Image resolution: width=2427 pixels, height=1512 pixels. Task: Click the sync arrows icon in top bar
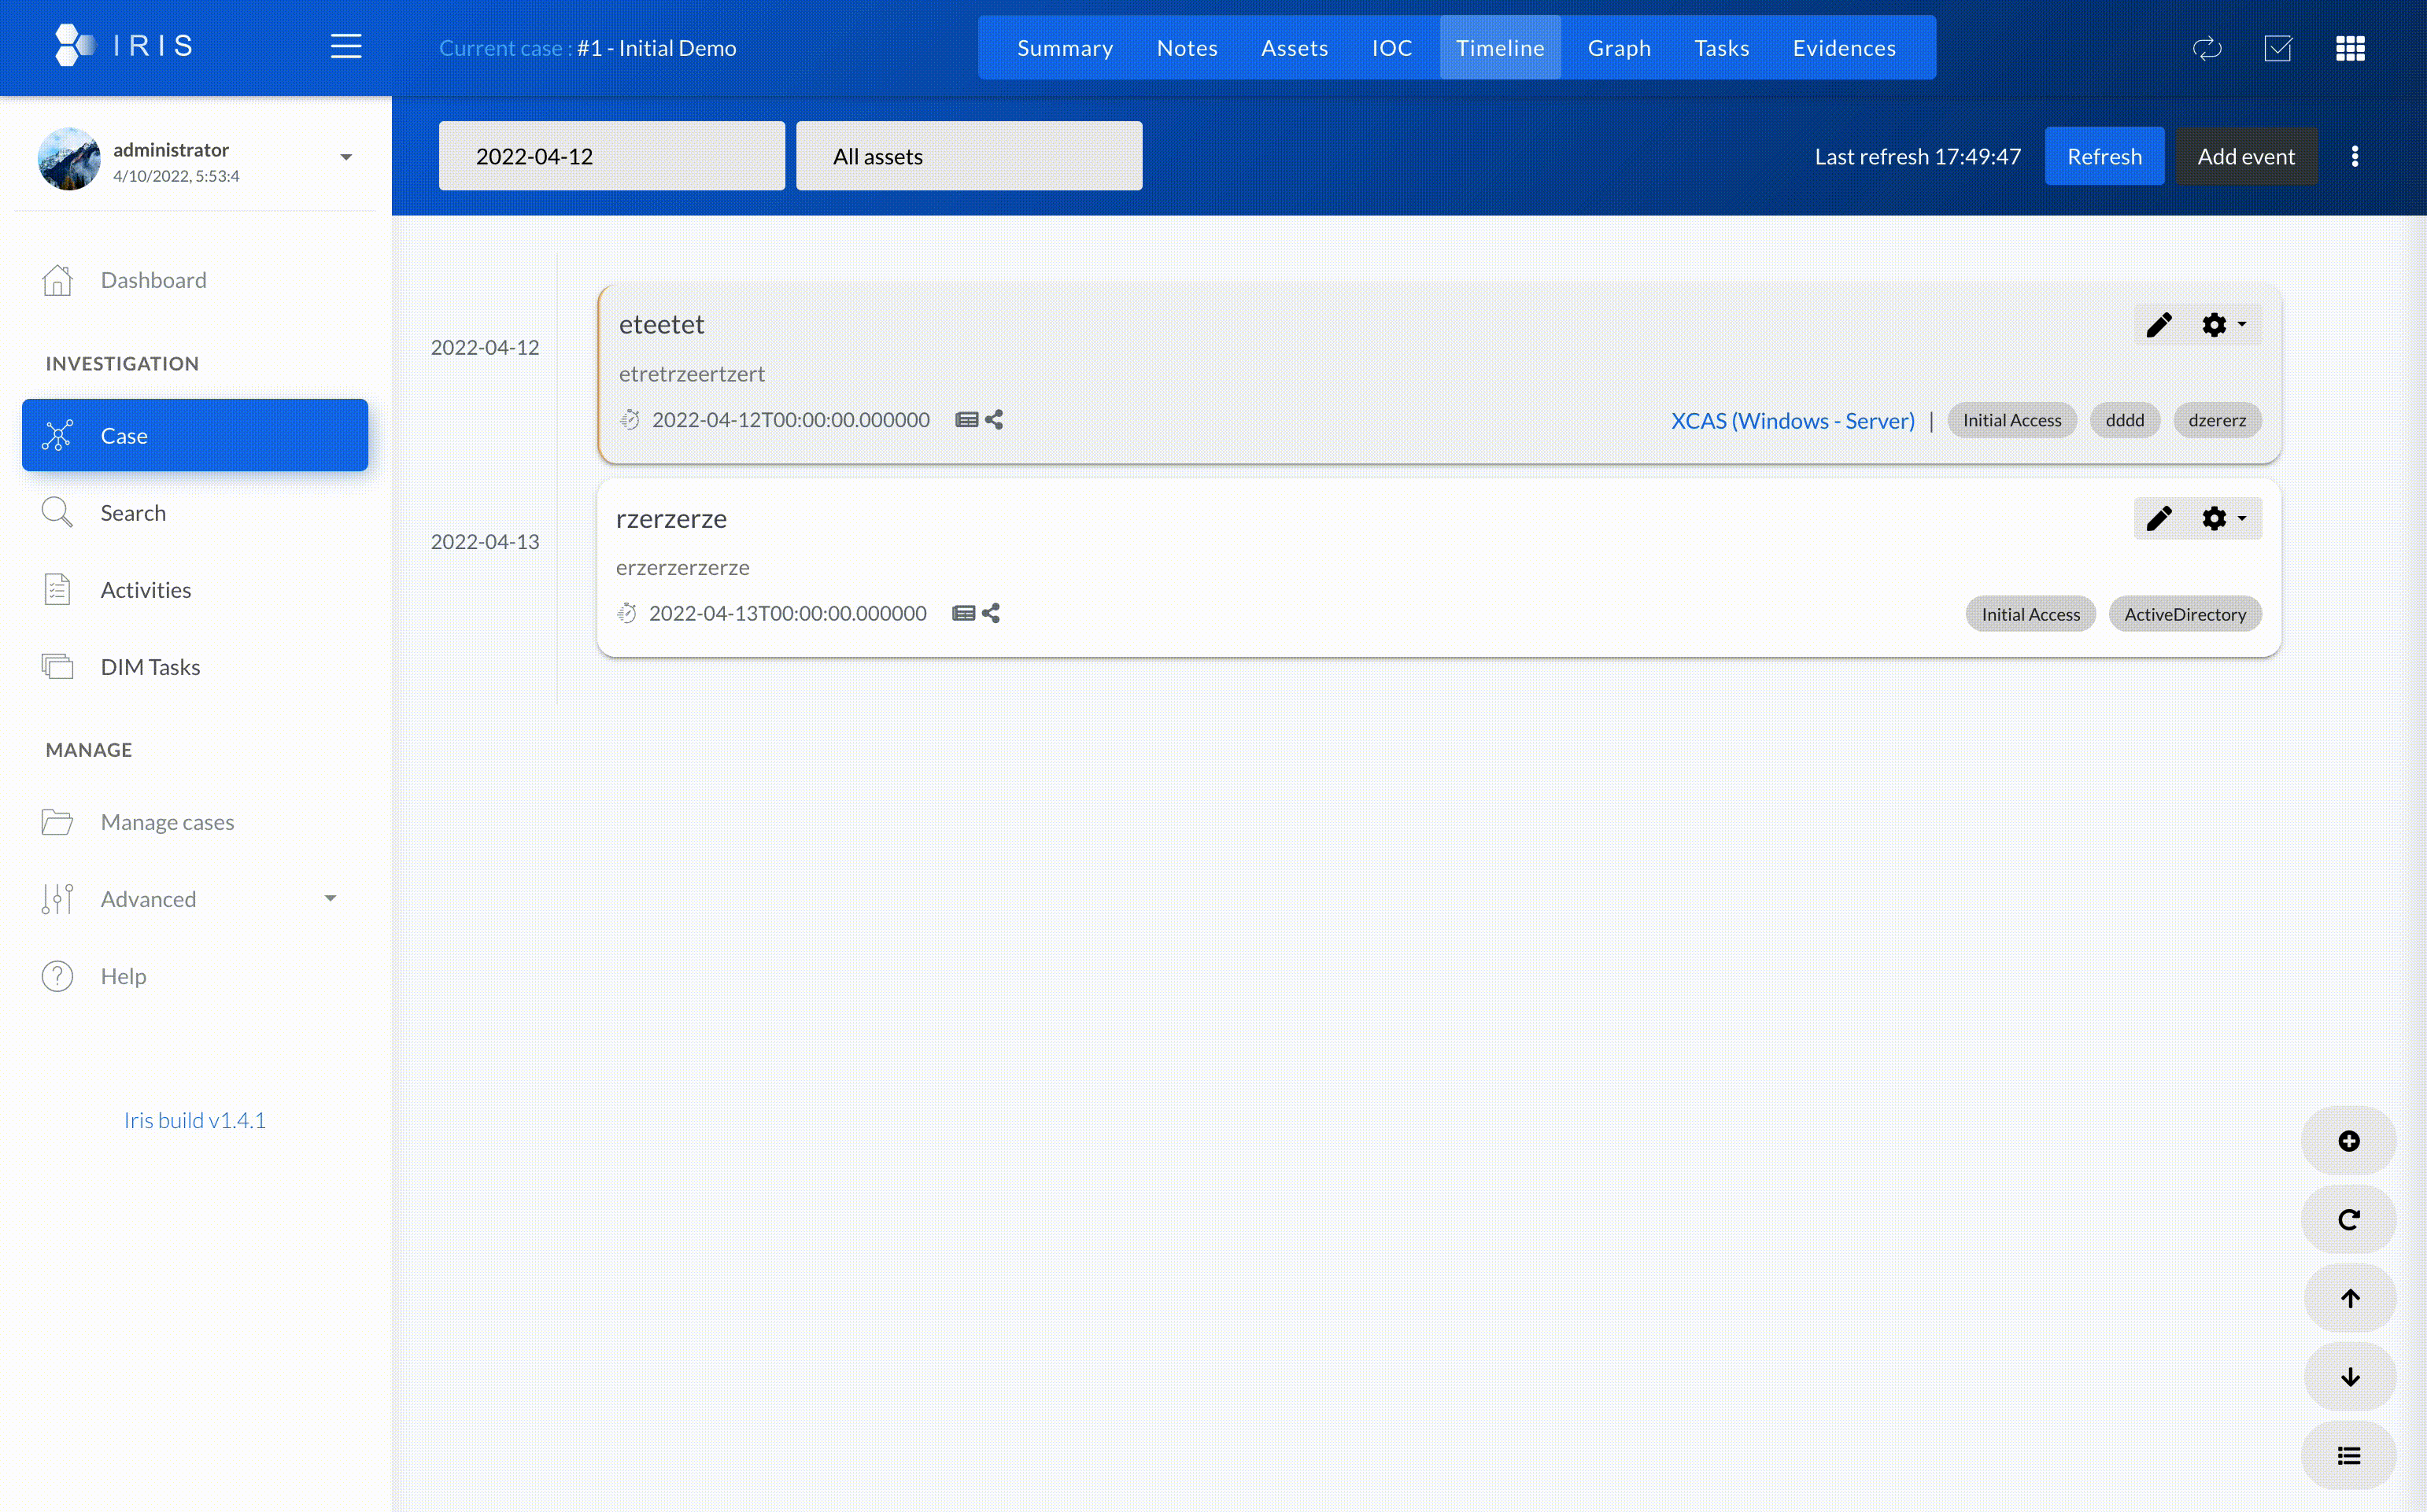point(2207,48)
